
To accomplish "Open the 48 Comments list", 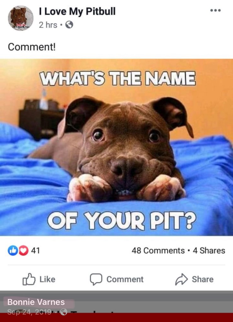I will tap(158, 251).
